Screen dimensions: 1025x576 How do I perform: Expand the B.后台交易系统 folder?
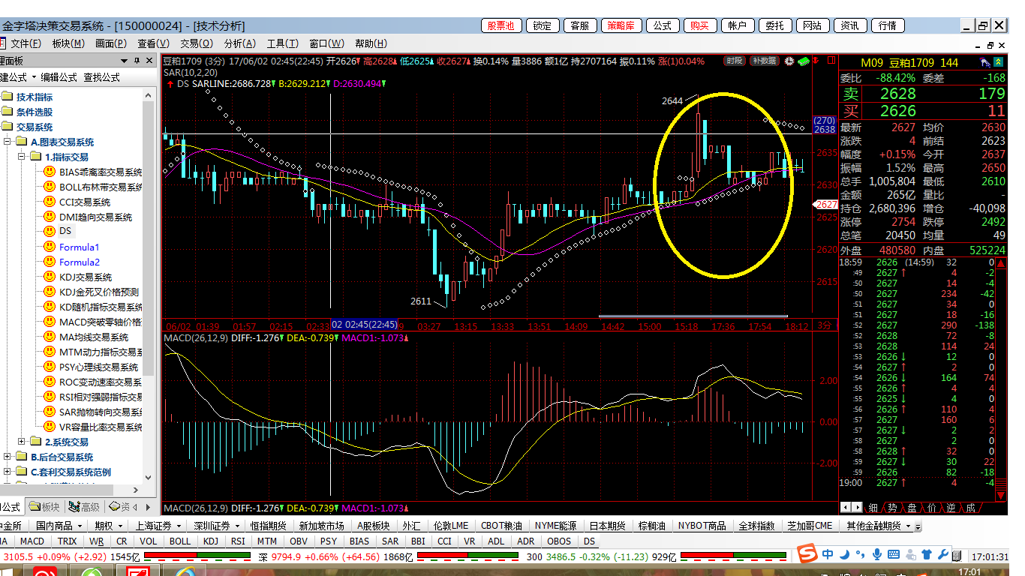pyautogui.click(x=8, y=457)
